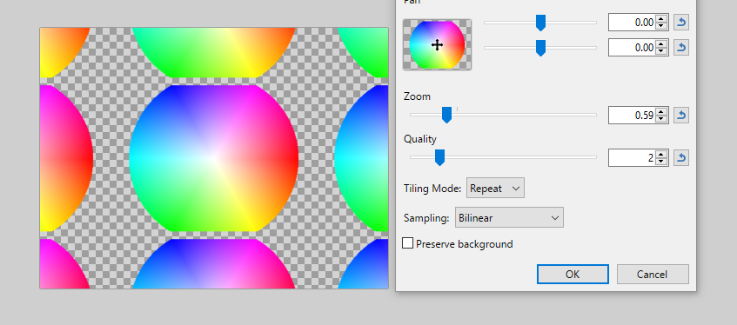Focus the Quality value field
737x325 pixels.
coord(632,158)
